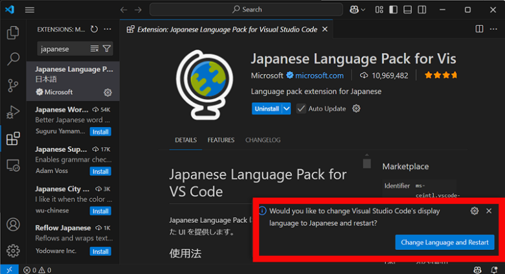This screenshot has width=505, height=274.
Task: Open extensions view More Actions menu
Action: click(x=107, y=29)
